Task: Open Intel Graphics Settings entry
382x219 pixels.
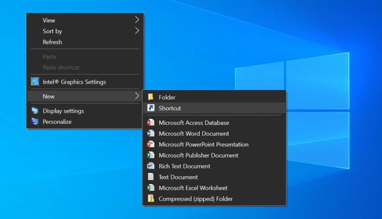Action: 85,82
